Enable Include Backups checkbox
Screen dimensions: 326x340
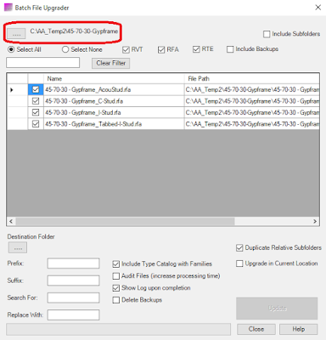point(230,49)
